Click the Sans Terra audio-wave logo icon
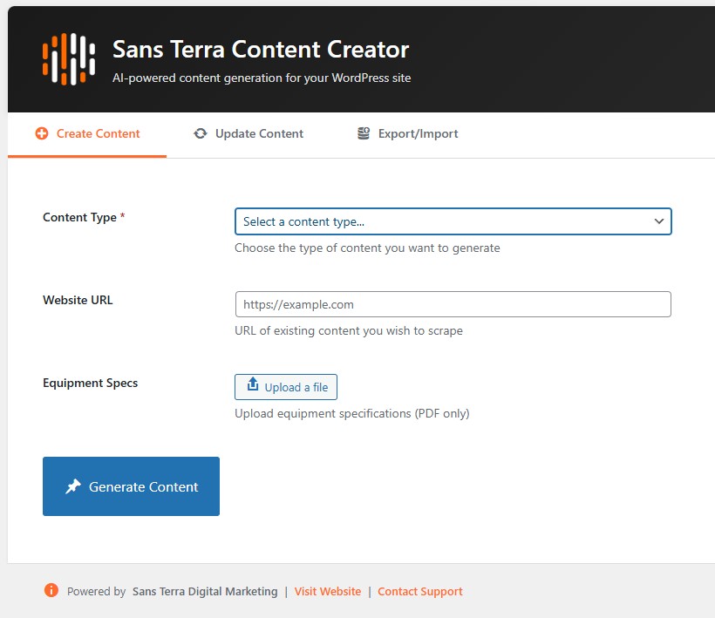 pyautogui.click(x=70, y=58)
